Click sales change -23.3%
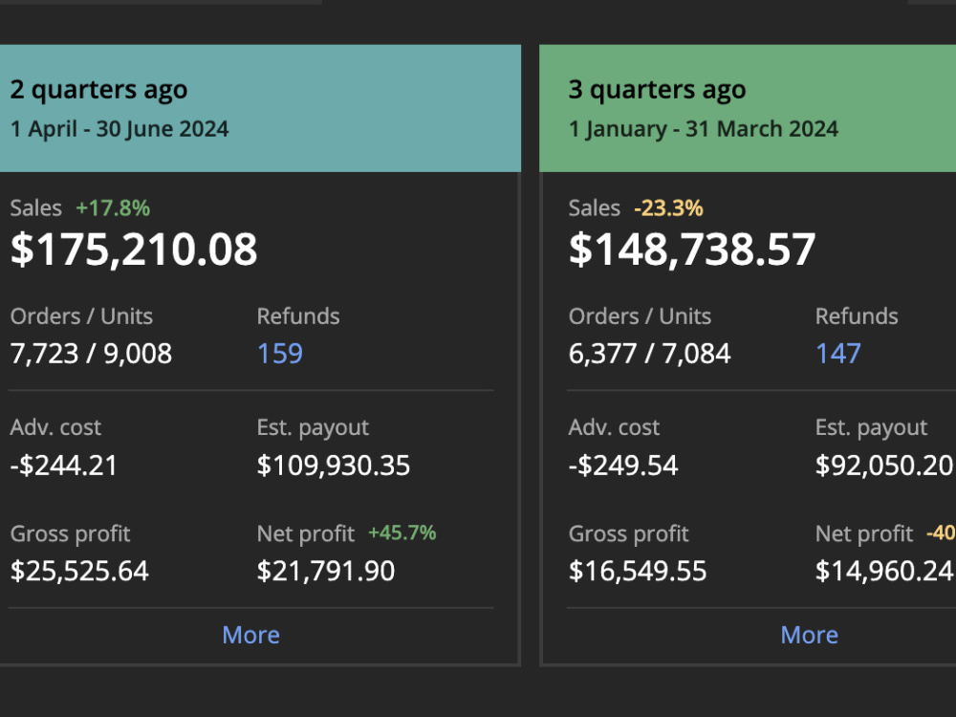 pos(669,207)
